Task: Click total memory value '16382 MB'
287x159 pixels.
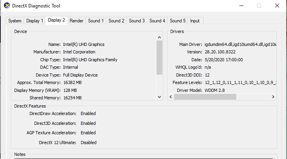Action: (x=72, y=82)
